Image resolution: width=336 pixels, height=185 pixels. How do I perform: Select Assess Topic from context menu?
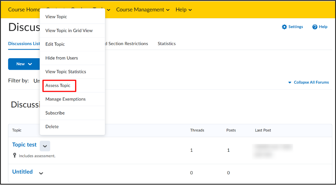coord(58,86)
